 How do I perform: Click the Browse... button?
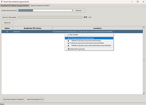(79, 10)
